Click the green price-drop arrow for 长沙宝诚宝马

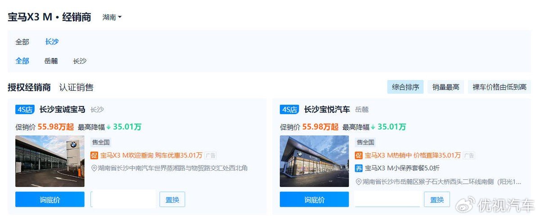coord(108,127)
